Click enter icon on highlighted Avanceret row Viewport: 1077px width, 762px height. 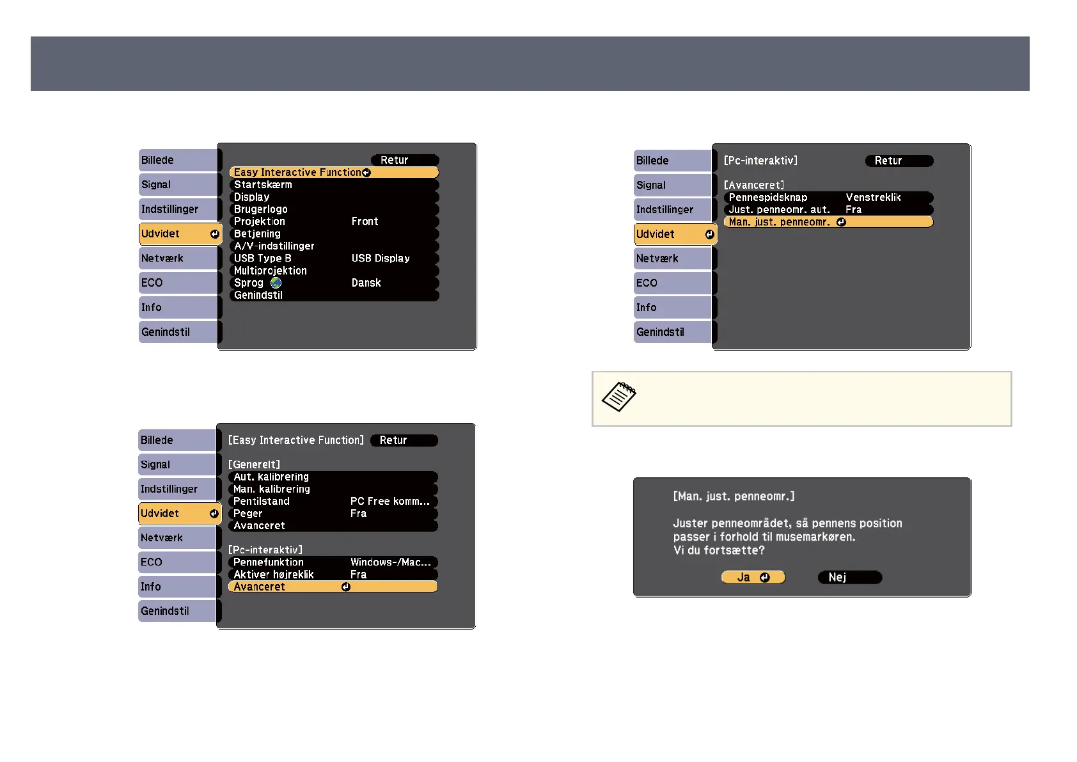pyautogui.click(x=346, y=587)
